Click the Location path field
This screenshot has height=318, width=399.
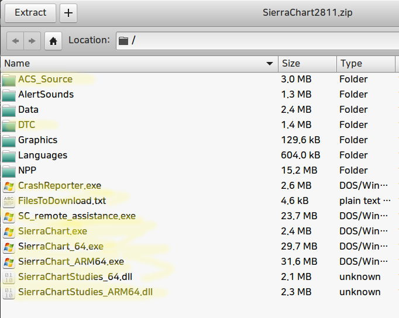pos(257,41)
